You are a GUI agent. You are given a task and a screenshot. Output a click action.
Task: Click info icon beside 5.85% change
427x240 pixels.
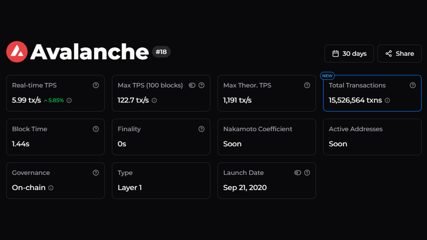point(69,101)
